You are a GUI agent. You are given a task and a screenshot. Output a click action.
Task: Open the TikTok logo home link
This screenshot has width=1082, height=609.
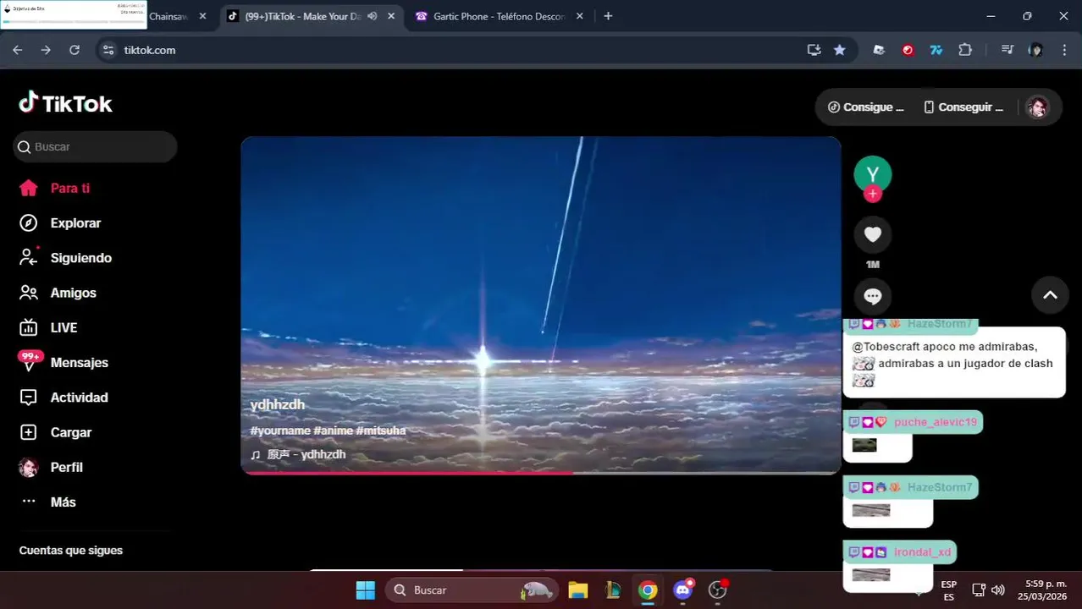pos(66,103)
